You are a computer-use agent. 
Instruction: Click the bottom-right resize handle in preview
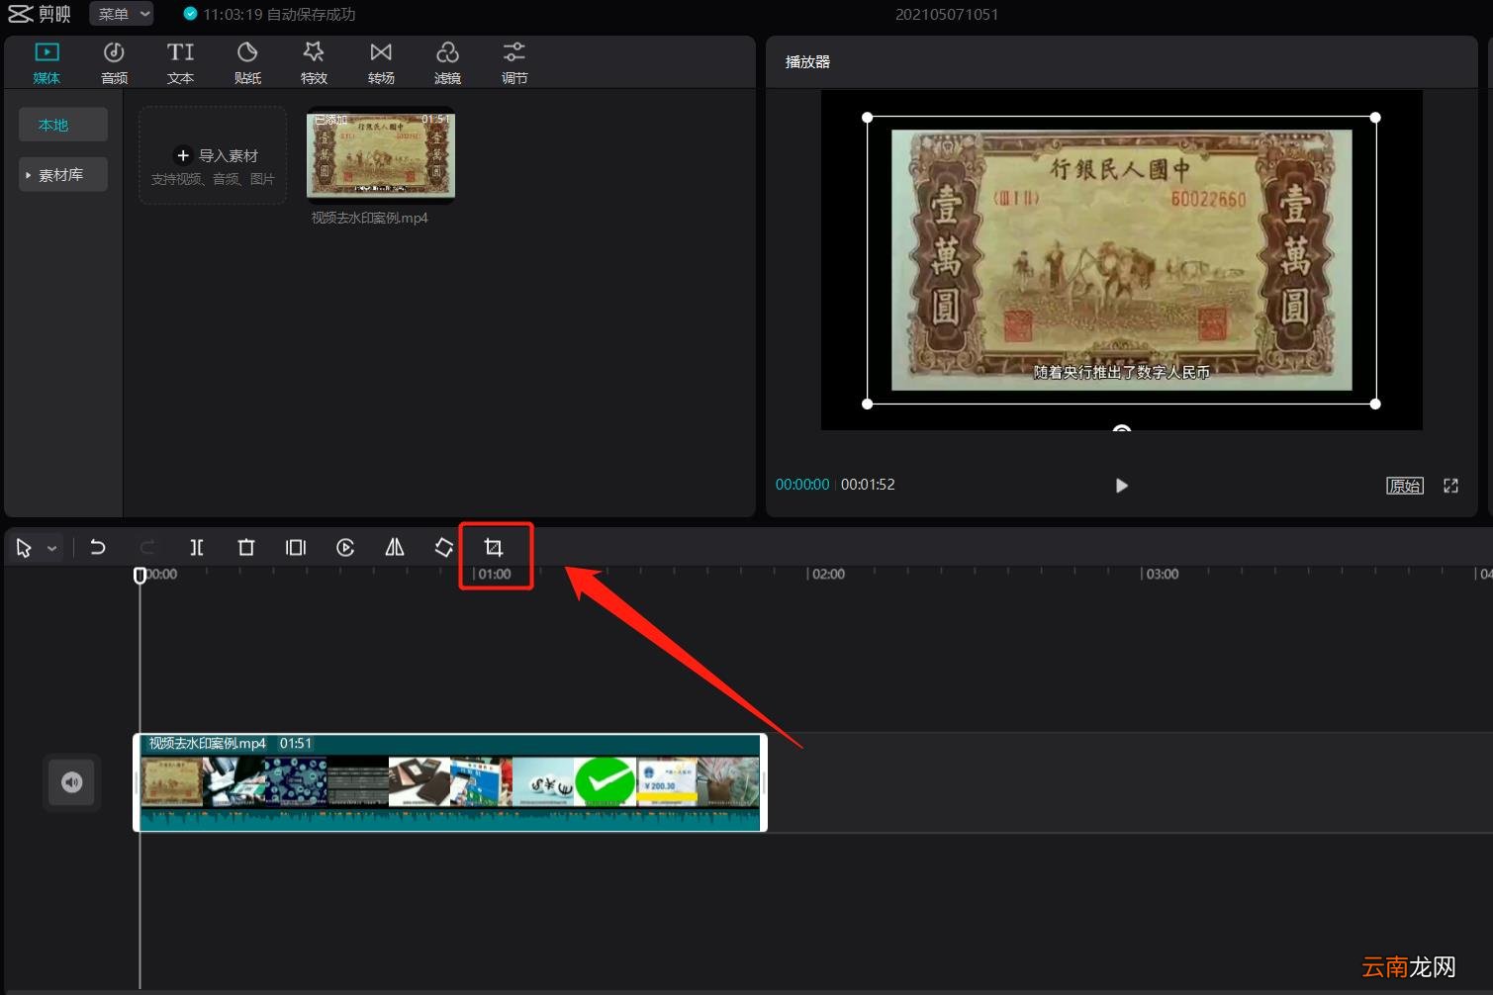1375,404
